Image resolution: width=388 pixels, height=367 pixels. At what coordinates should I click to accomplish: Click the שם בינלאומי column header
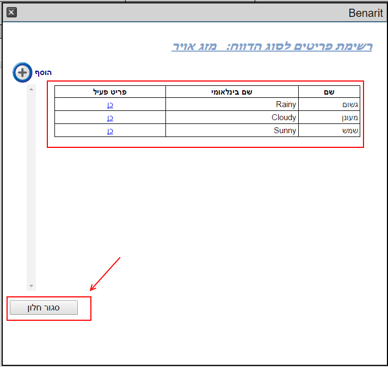click(x=232, y=92)
